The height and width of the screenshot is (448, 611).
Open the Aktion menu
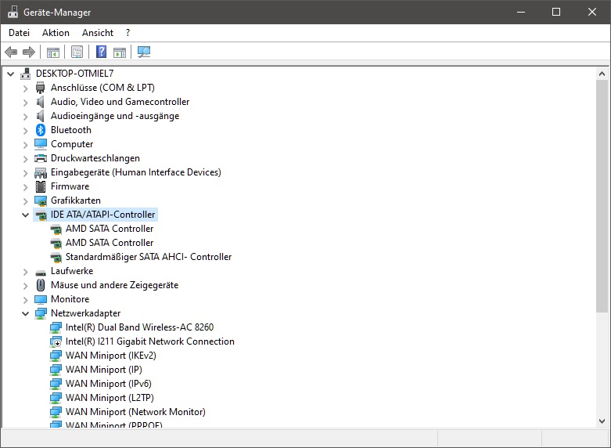pos(56,33)
